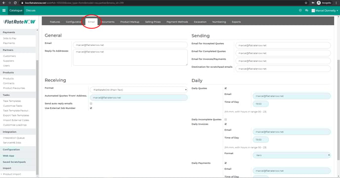
Task: Open Selling Prices tab
Action: pyautogui.click(x=153, y=22)
